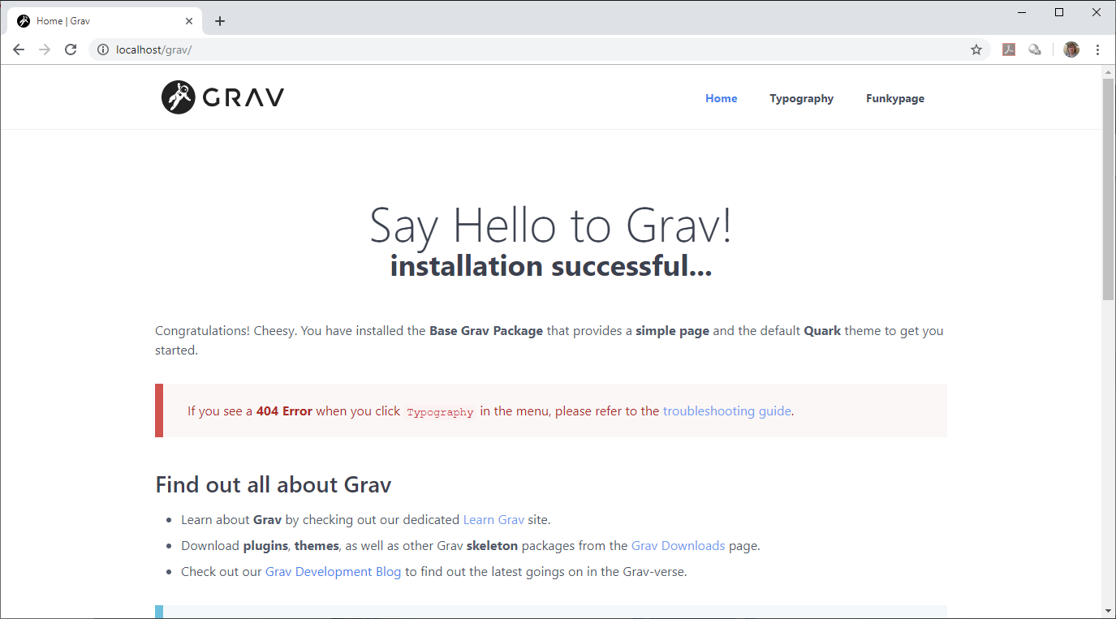The height and width of the screenshot is (619, 1116).
Task: Open Chrome three-dot menu
Action: 1097,49
